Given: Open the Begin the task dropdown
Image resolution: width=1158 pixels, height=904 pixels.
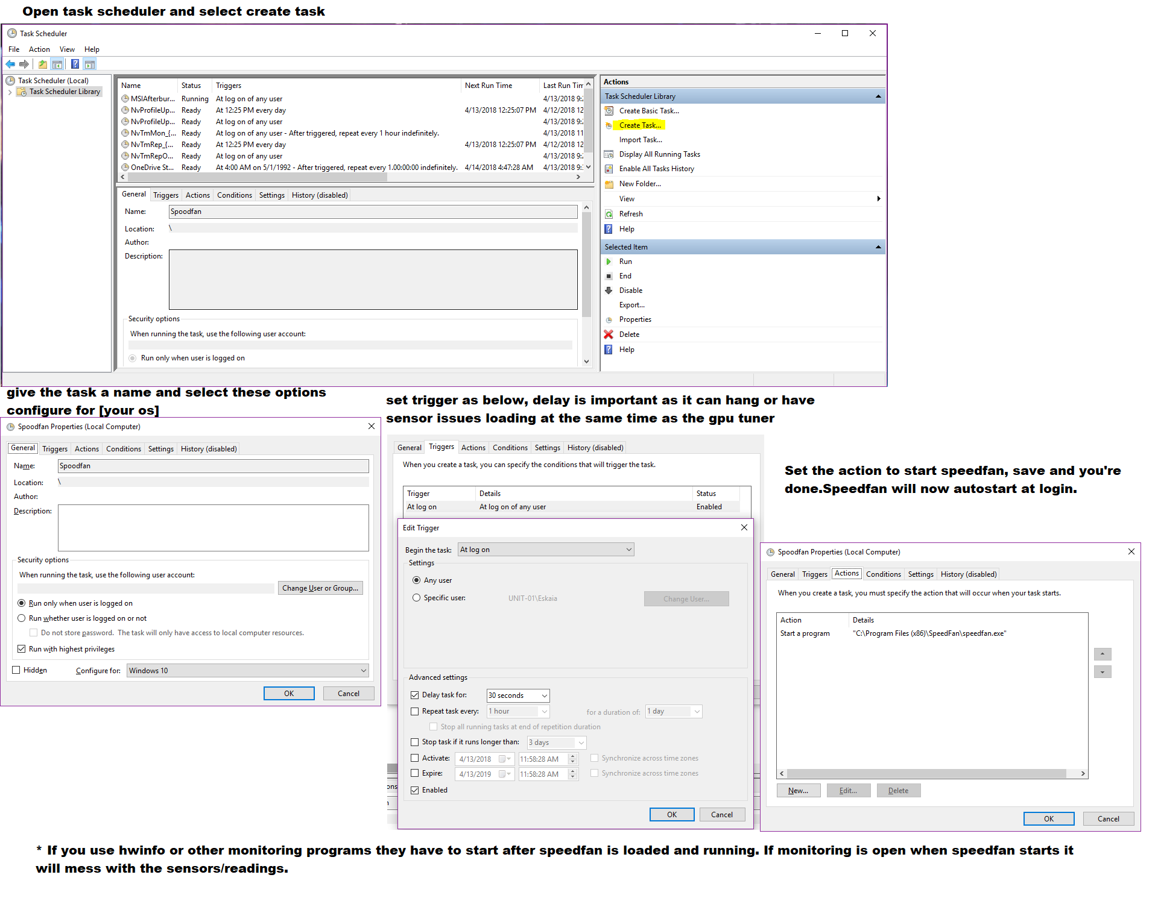Looking at the screenshot, I should tap(545, 550).
